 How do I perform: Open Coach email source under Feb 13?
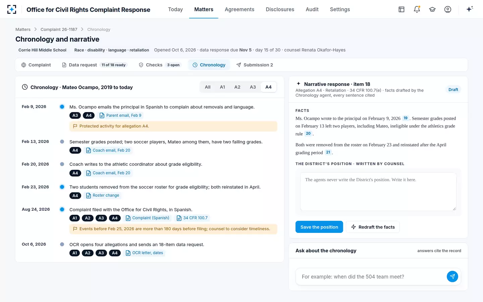tap(108, 150)
